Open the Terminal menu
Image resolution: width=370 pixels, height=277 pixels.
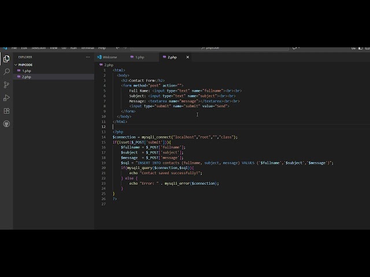pos(87,48)
